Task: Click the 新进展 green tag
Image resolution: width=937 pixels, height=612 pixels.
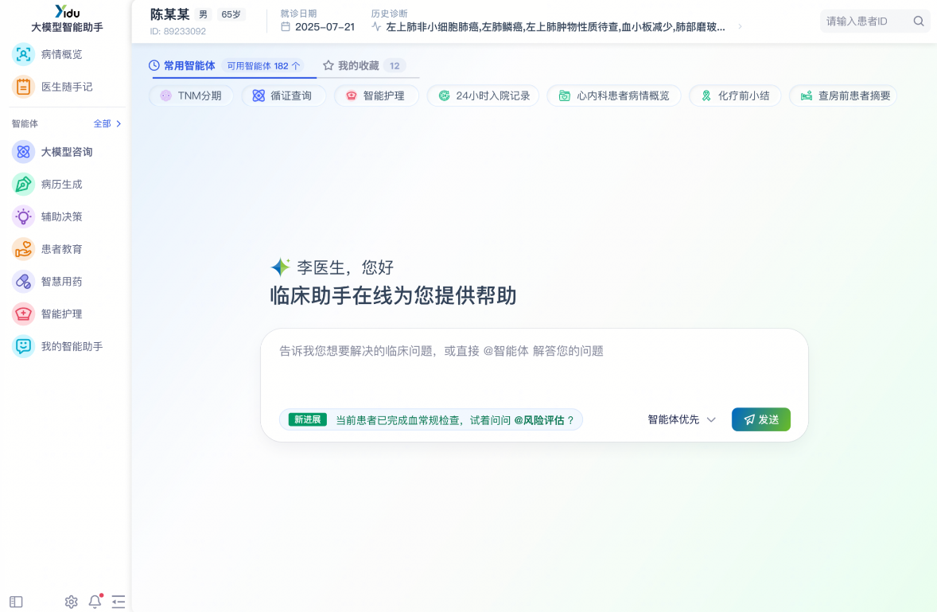Action: (308, 419)
